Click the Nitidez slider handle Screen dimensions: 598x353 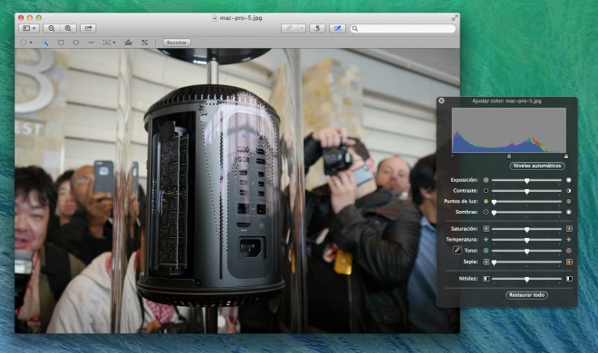click(x=526, y=279)
